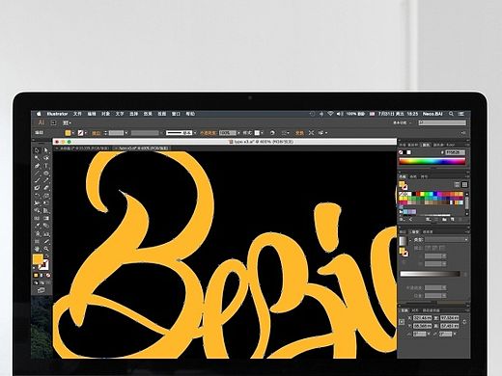The image size is (502, 376).
Task: Open the gradient Type dropdown
Action: pos(446,240)
